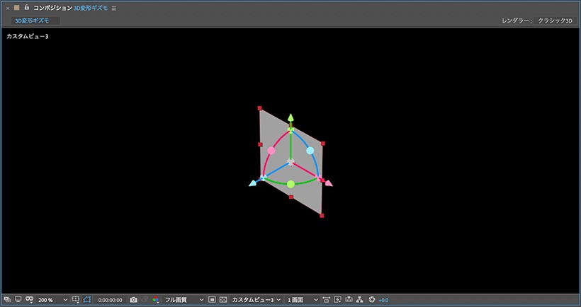Viewport: 581px width, 307px height.
Task: Select the 3D変形ギズモ composition tab
Action: click(x=35, y=21)
